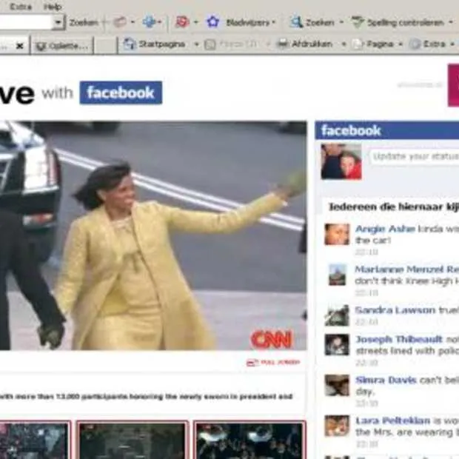459x459 pixels.
Task: Open the rightmost video thumbnail below the player
Action: tap(249, 440)
